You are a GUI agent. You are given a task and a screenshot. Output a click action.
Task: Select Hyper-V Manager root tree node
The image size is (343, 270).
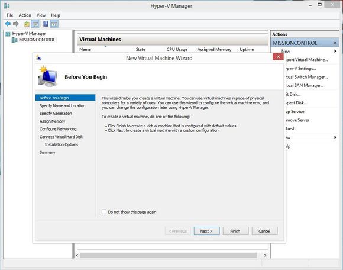pos(29,34)
